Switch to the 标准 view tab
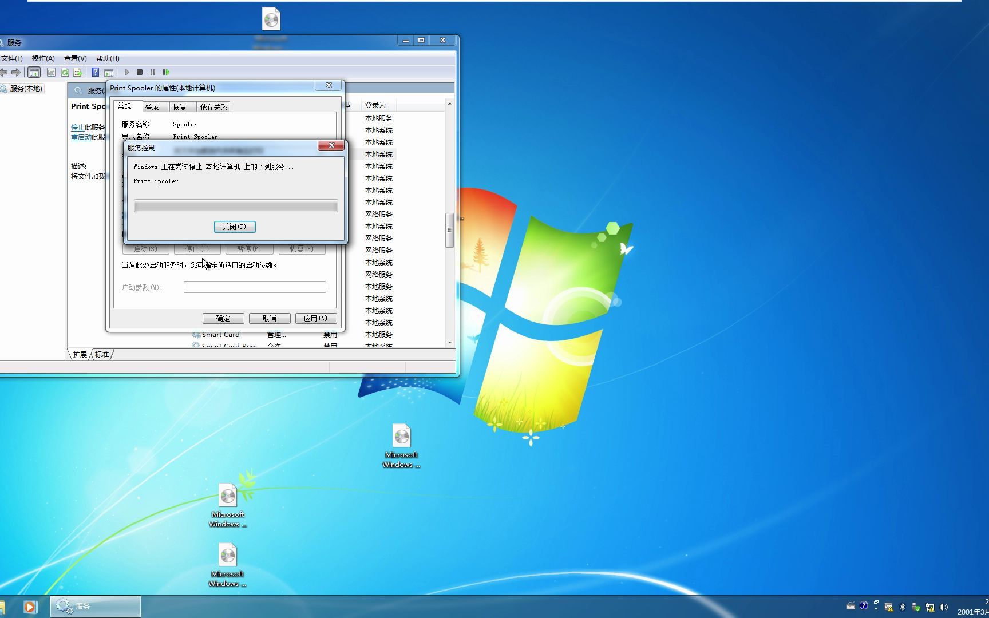Image resolution: width=989 pixels, height=618 pixels. (x=102, y=355)
